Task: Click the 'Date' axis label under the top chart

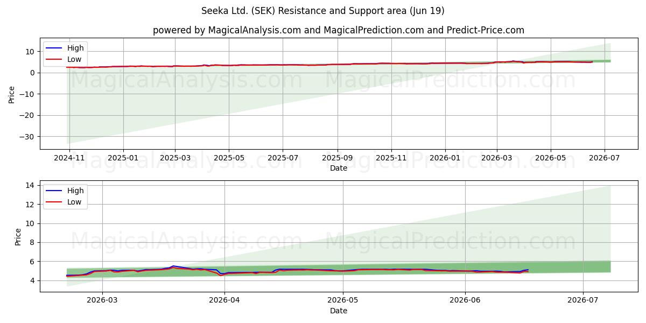Action: point(339,168)
